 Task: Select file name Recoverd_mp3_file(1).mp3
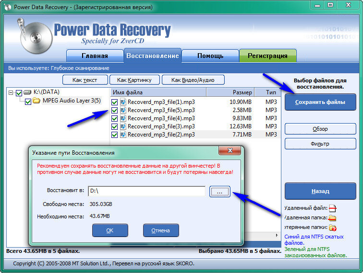(x=161, y=102)
